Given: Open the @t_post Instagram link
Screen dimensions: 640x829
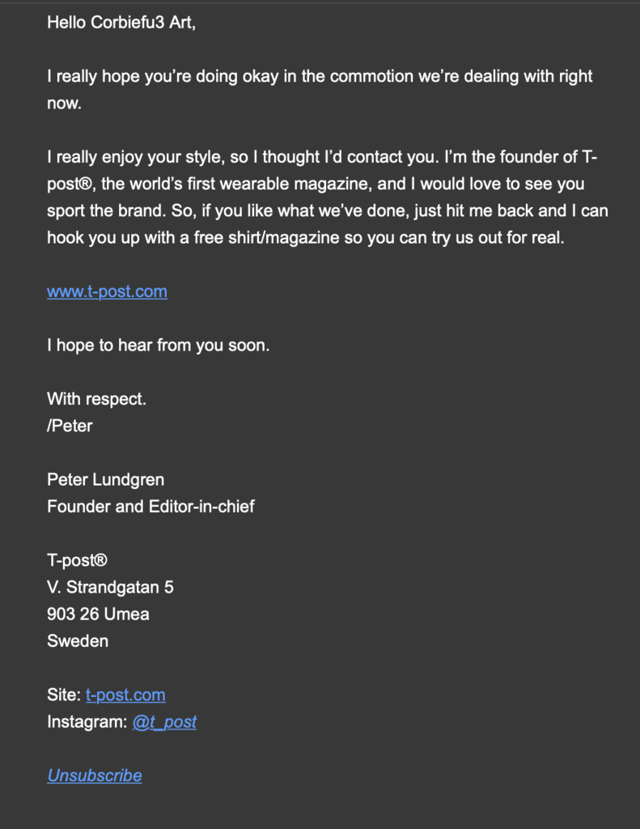Looking at the screenshot, I should [164, 721].
